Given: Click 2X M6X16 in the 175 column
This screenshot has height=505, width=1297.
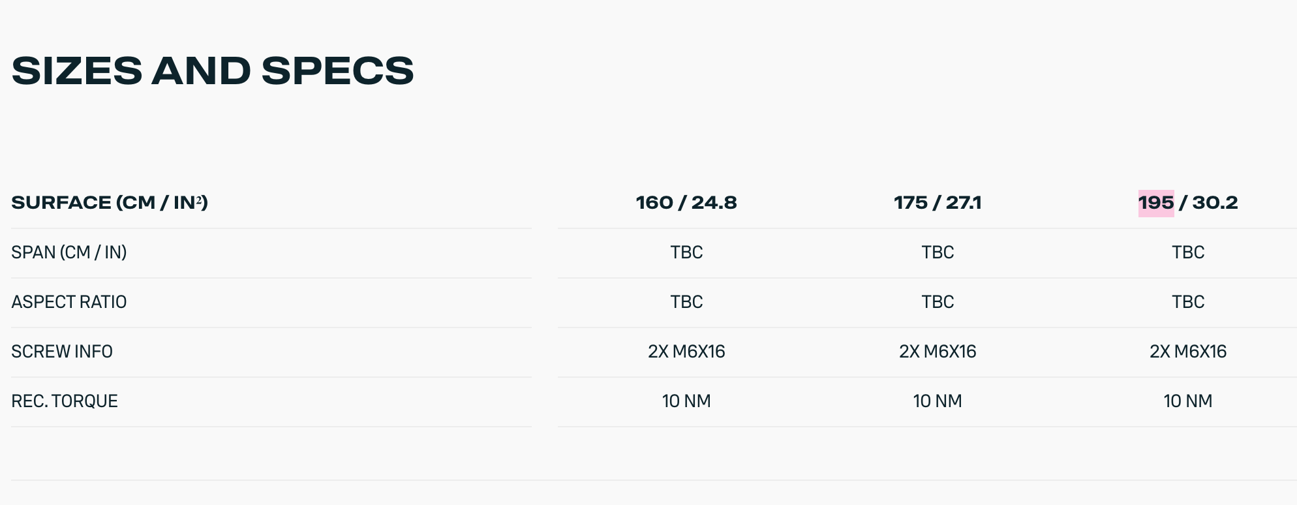Looking at the screenshot, I should (x=938, y=351).
